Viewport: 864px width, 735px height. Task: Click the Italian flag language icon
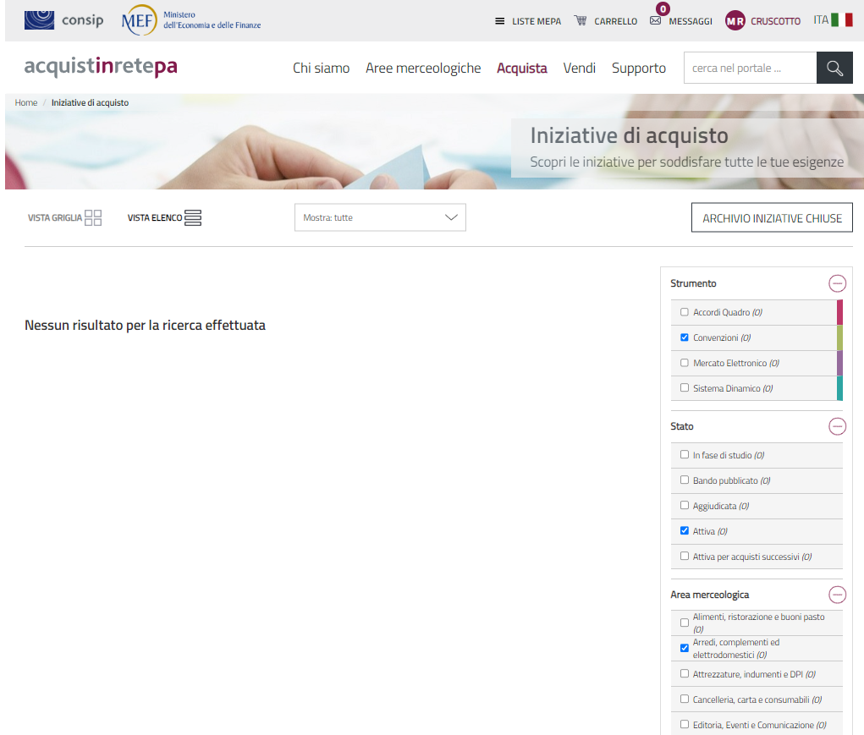pos(841,19)
